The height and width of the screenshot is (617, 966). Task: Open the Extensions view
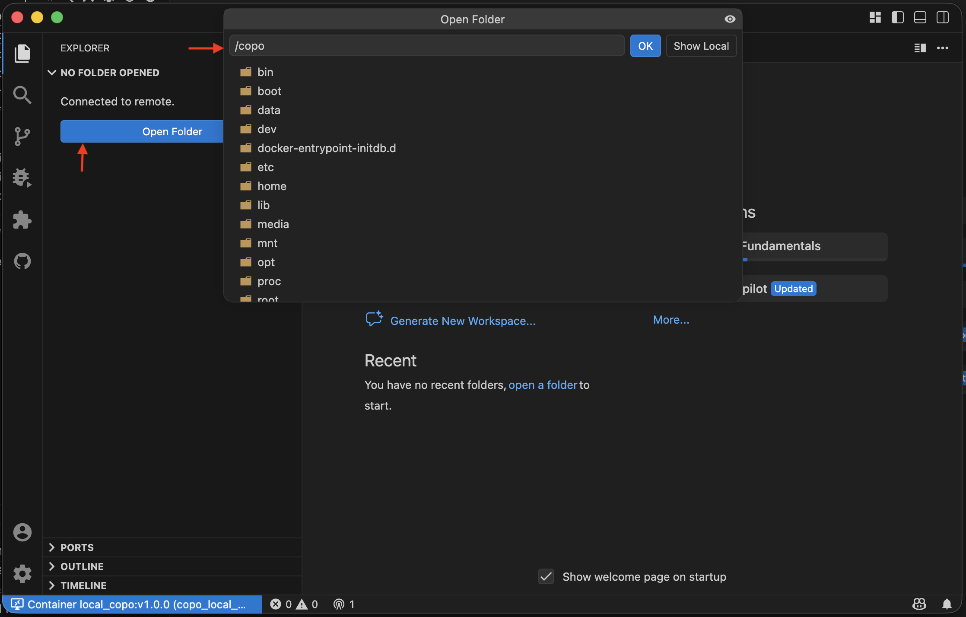(x=22, y=219)
